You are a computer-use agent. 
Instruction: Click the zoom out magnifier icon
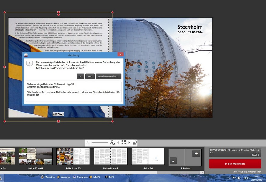pos(88,143)
